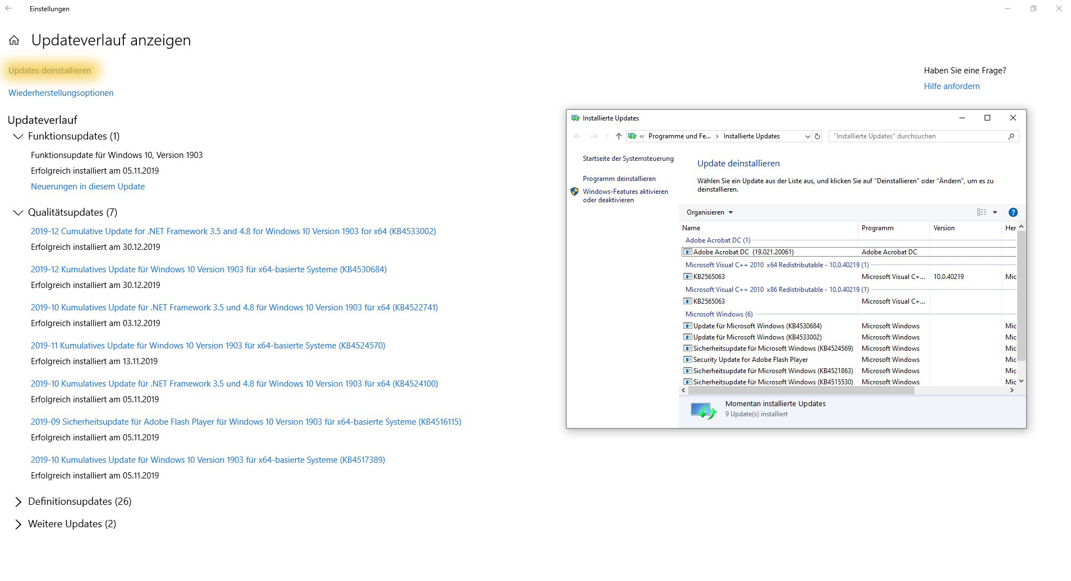1071x581 pixels.
Task: Click Startseite der Systemsteuerung link
Action: click(x=628, y=159)
